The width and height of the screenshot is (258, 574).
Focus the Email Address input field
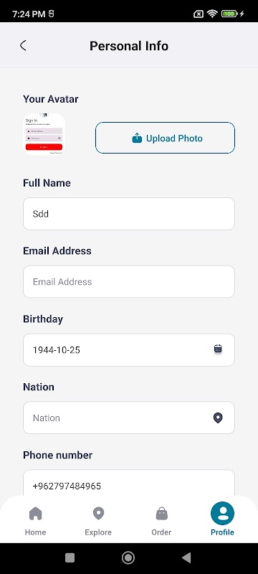coord(129,282)
